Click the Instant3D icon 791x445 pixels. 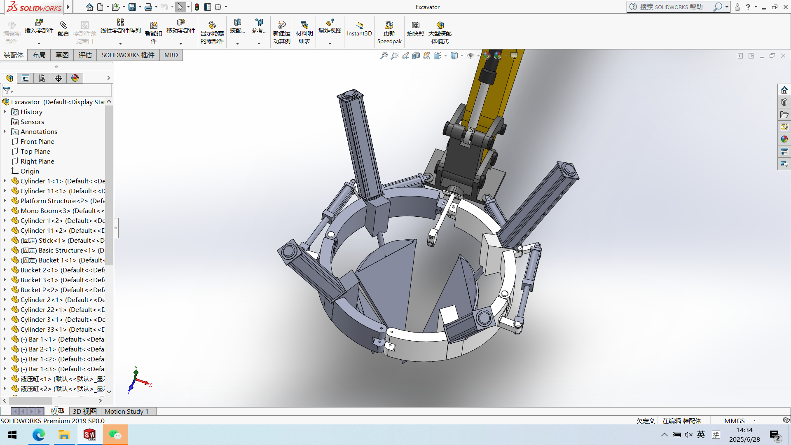coord(359,26)
